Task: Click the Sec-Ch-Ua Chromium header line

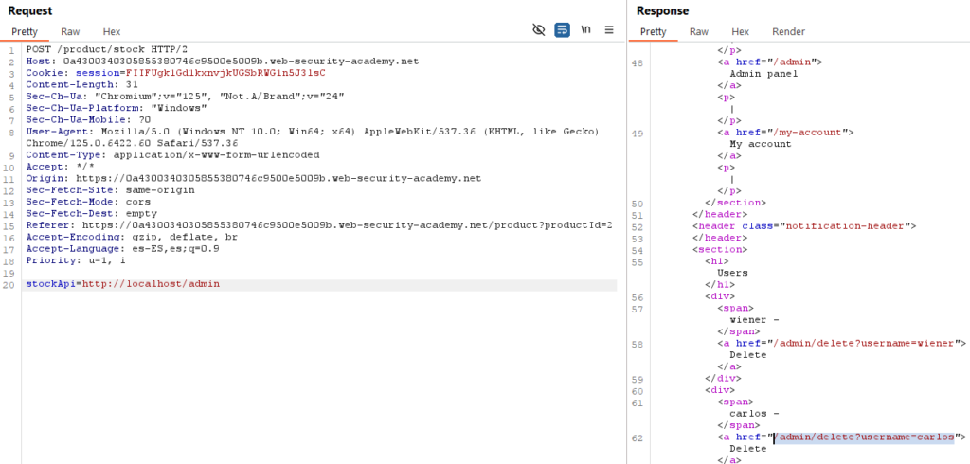Action: click(x=185, y=97)
